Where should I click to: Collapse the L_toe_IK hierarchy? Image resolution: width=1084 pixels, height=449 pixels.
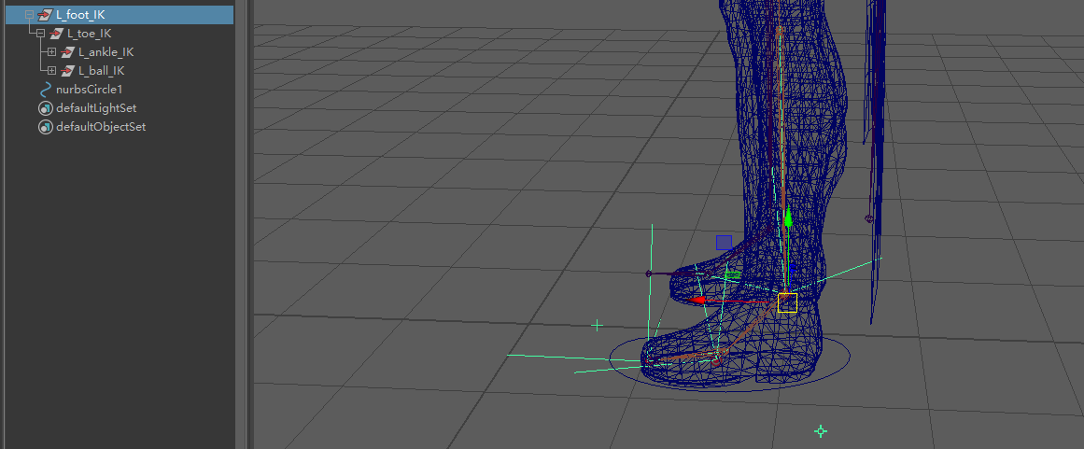click(40, 34)
